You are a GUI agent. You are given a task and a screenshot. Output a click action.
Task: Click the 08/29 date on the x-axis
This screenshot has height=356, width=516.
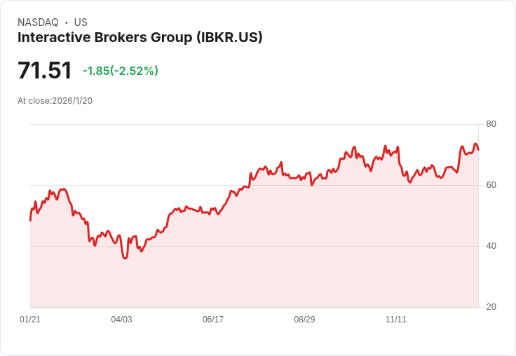pos(304,320)
